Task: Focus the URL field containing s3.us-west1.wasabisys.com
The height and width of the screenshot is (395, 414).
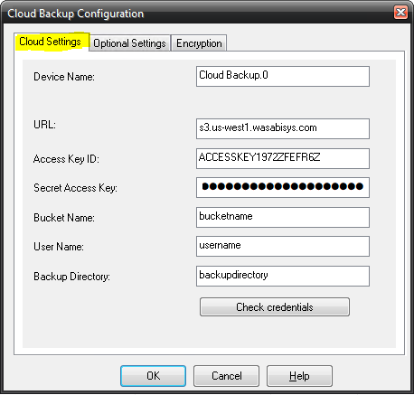Action: pyautogui.click(x=283, y=128)
